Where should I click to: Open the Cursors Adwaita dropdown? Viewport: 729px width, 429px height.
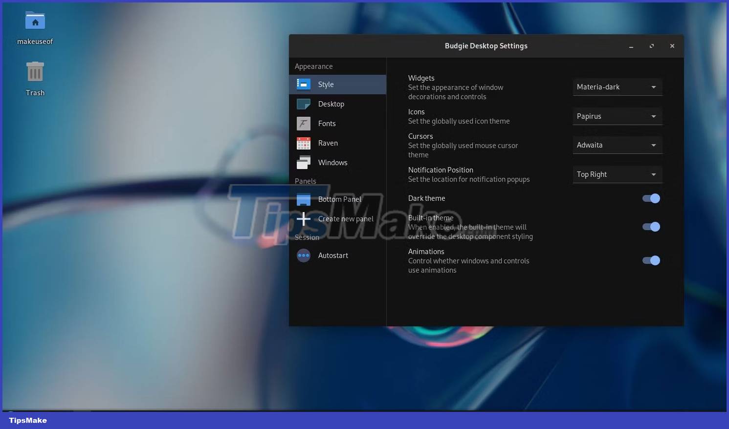(618, 145)
